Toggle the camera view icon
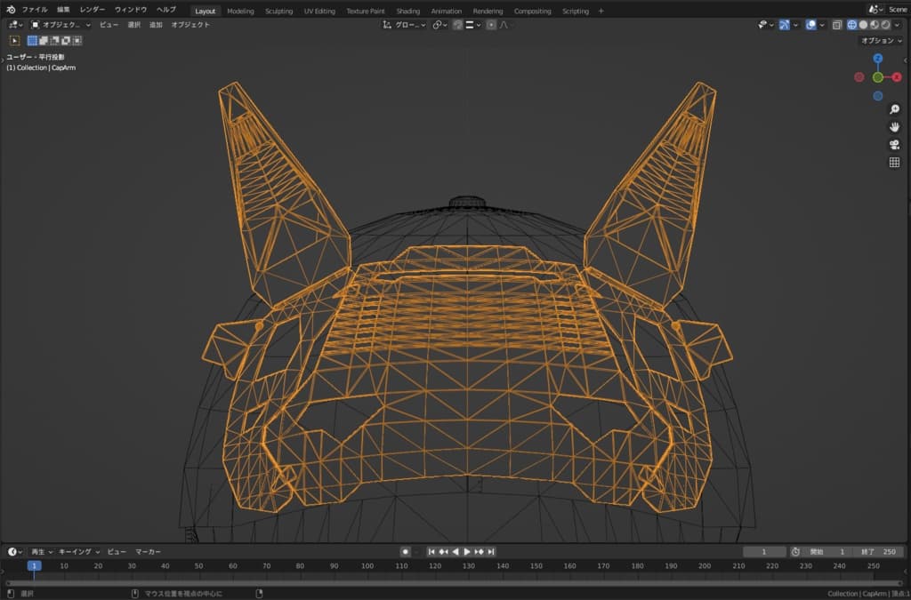 click(x=894, y=145)
